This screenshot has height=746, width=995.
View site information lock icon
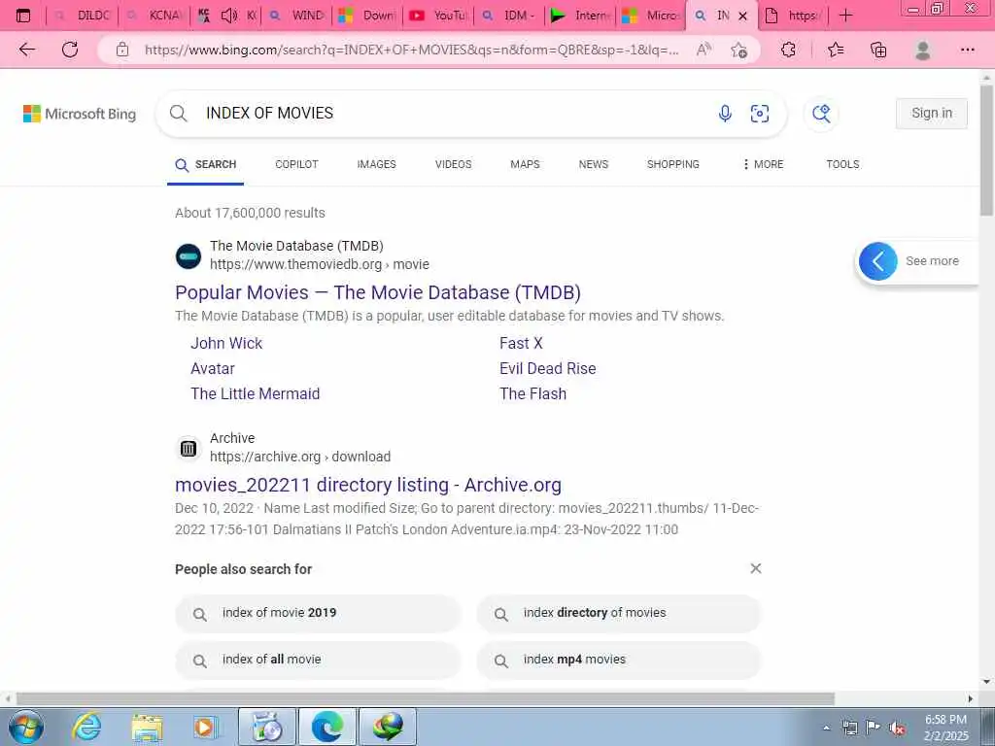click(122, 50)
